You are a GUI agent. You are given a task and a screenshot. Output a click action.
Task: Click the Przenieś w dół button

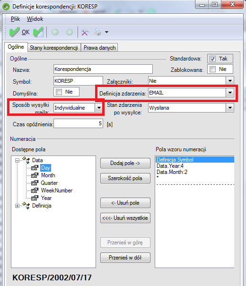coord(125,258)
